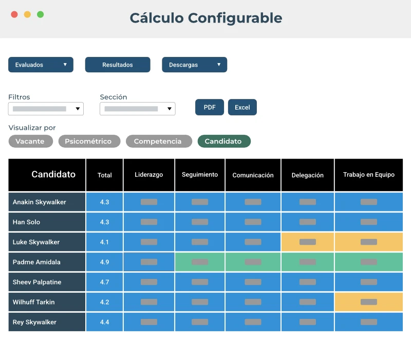Export the table as PDF
411x361 pixels.
click(209, 107)
